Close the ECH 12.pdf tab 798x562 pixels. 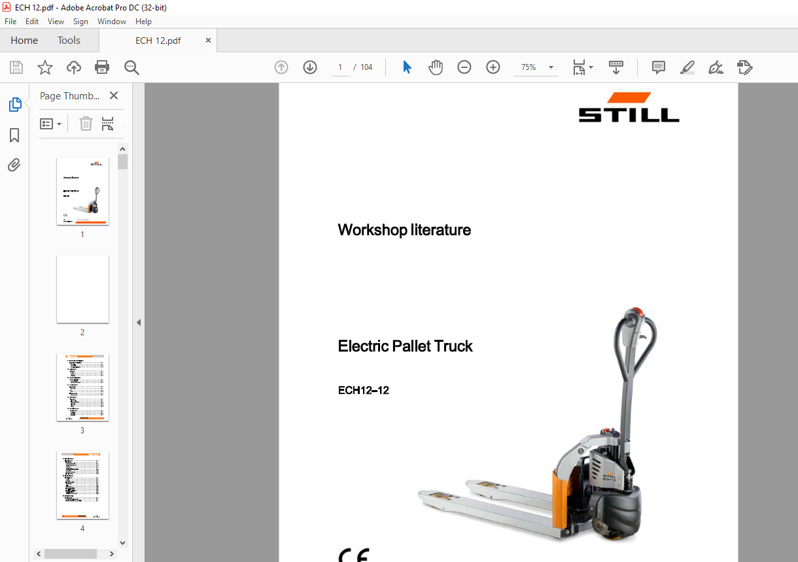coord(209,40)
